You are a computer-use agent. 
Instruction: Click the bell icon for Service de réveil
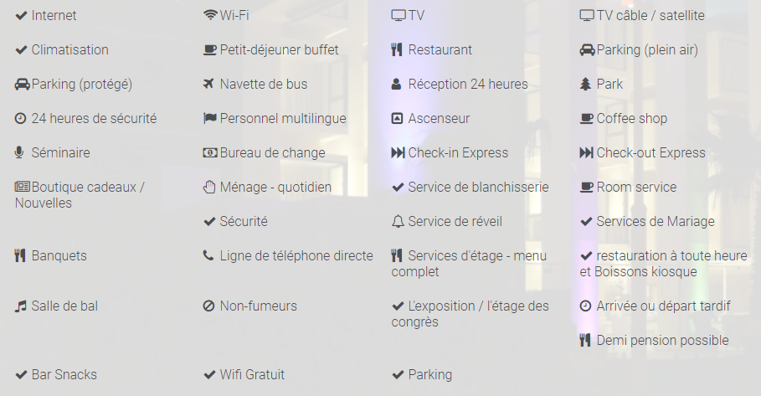point(398,221)
